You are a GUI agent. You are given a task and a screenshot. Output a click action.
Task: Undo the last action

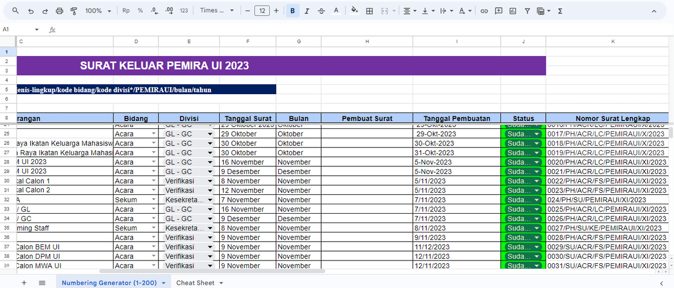point(31,11)
